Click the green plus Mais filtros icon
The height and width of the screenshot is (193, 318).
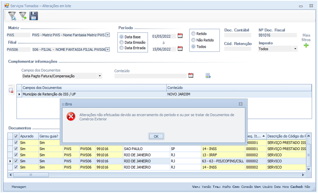306,46
